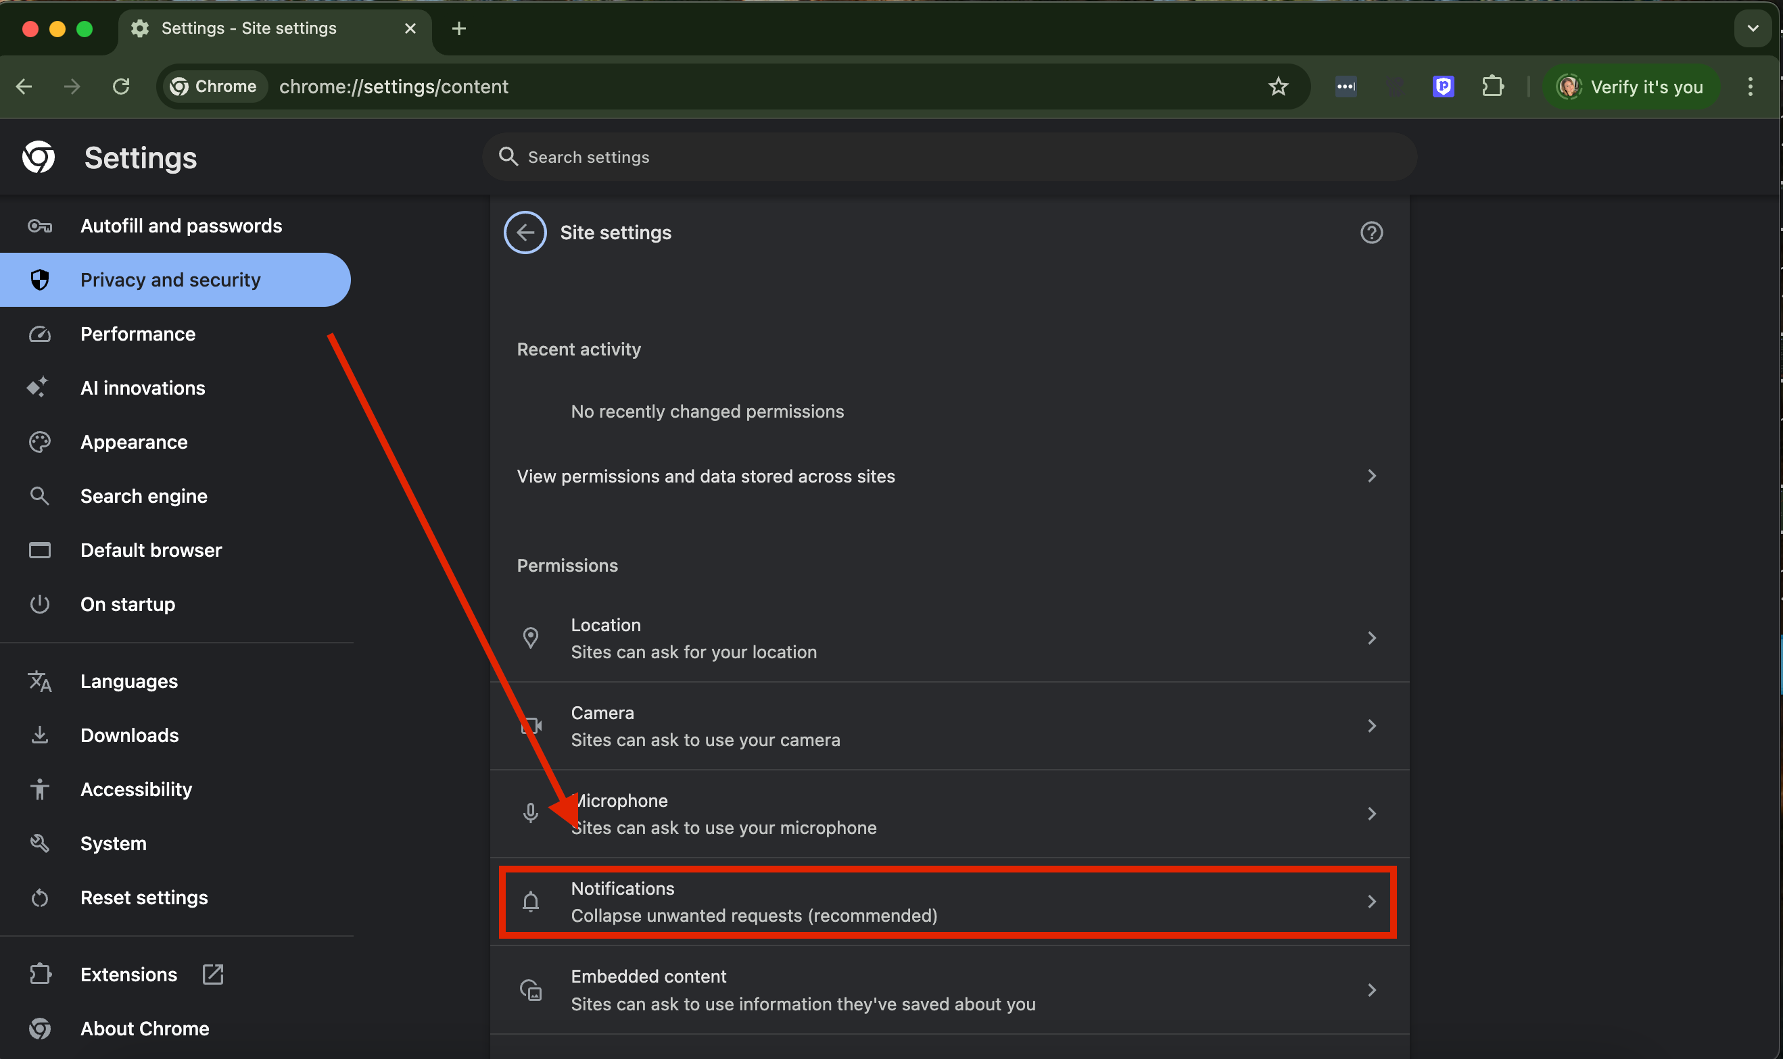
Task: Click the translate icon for Languages
Action: coord(39,681)
